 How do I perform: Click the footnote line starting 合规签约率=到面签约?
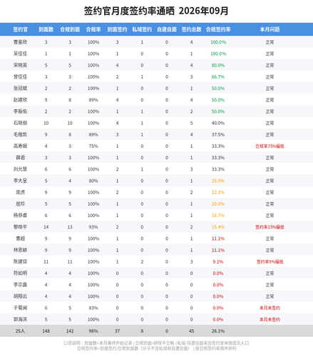coord(156,348)
